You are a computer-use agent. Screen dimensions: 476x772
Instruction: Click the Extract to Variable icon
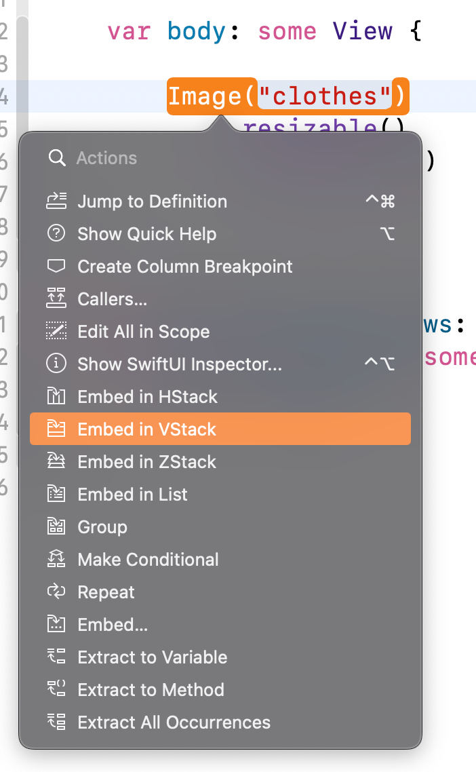tap(57, 657)
